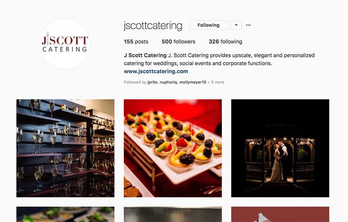Viewport: 348px width, 222px height.
Task: Open the partially visible gray post thumbnail
Action: [x=173, y=214]
